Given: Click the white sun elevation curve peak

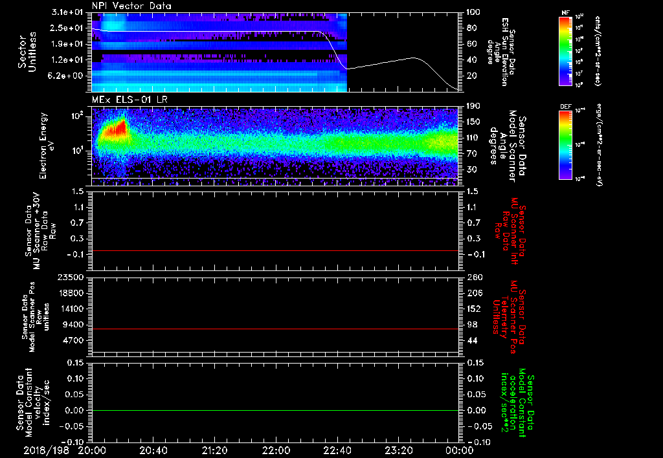Looking at the screenshot, I should pos(413,58).
